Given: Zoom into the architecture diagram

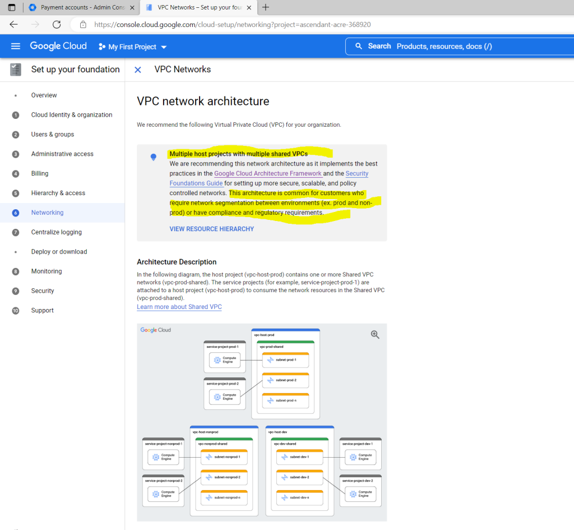Looking at the screenshot, I should pyautogui.click(x=375, y=334).
